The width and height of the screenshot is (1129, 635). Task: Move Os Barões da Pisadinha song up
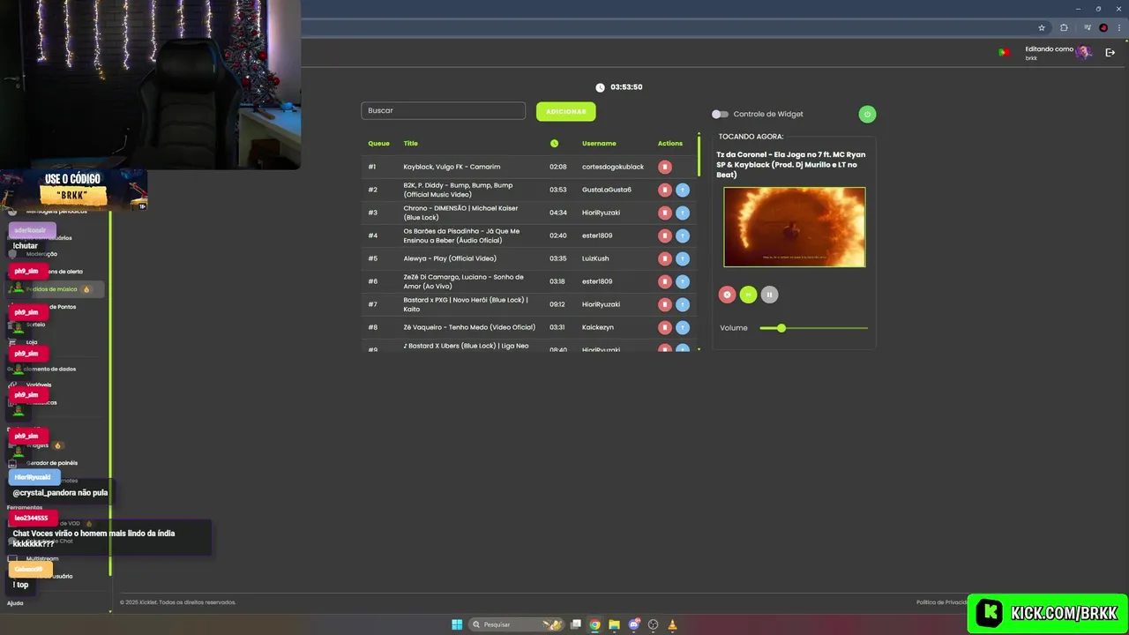pos(683,235)
